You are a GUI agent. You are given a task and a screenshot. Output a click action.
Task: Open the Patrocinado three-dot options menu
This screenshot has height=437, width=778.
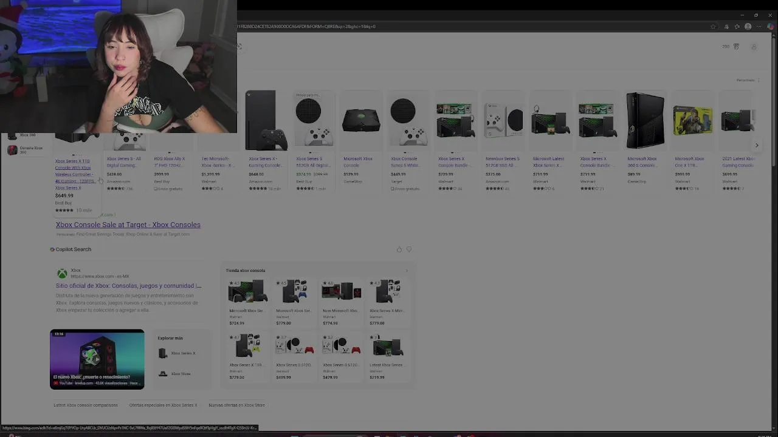point(759,80)
